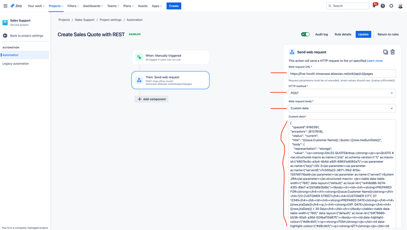Open the app switcher grid icon

[5, 6]
